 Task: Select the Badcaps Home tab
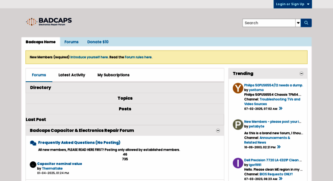(x=41, y=42)
